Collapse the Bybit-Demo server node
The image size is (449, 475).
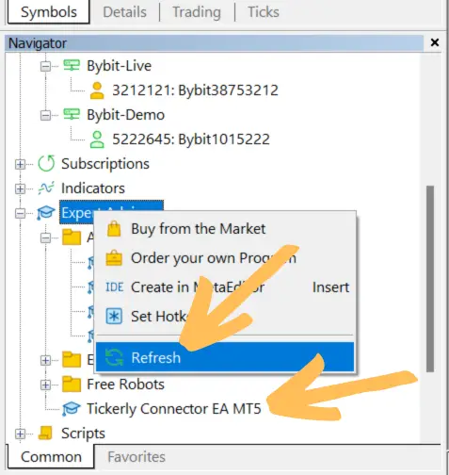coord(45,115)
